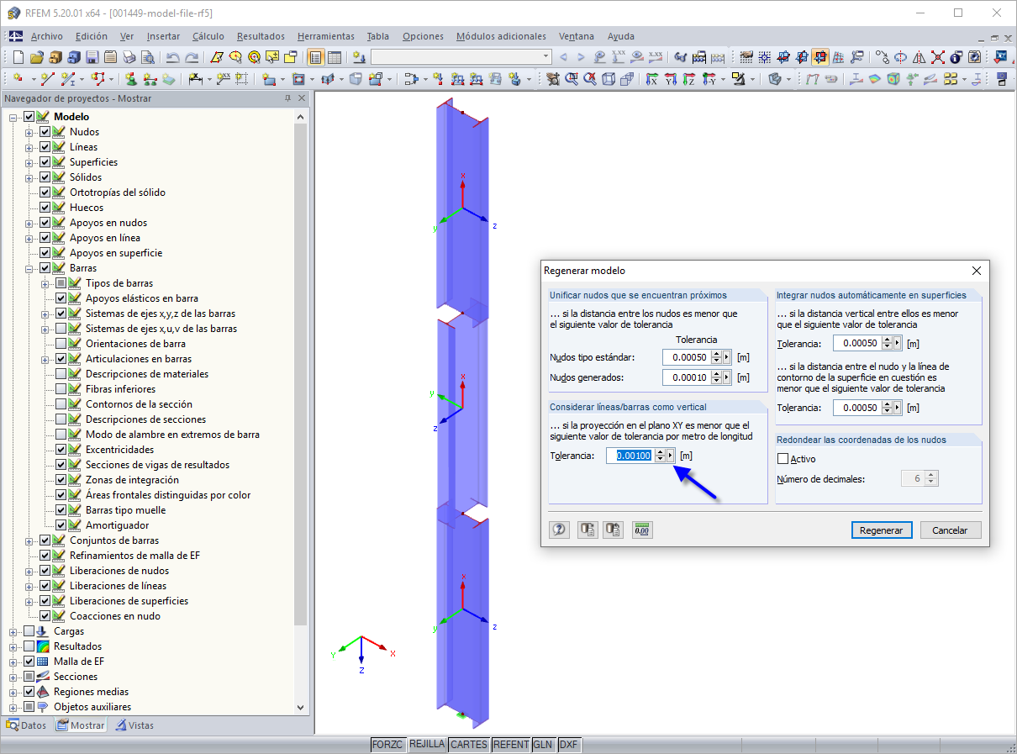1017x754 pixels.
Task: Toggle the Resultados checkbox
Action: [x=29, y=646]
